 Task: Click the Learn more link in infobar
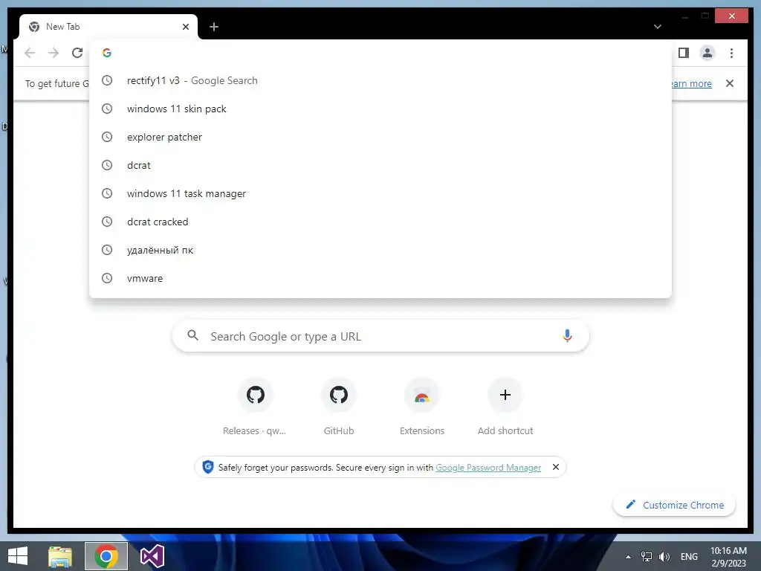pos(692,83)
